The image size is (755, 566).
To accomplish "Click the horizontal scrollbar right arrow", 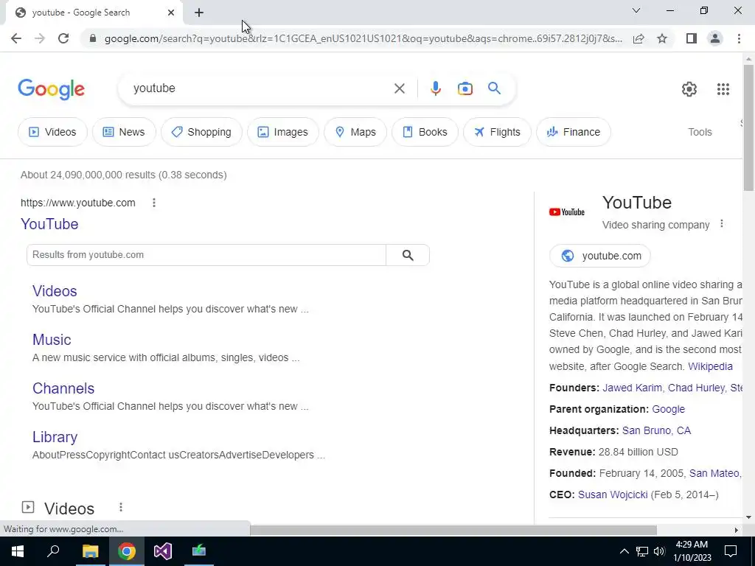I will coord(736,530).
